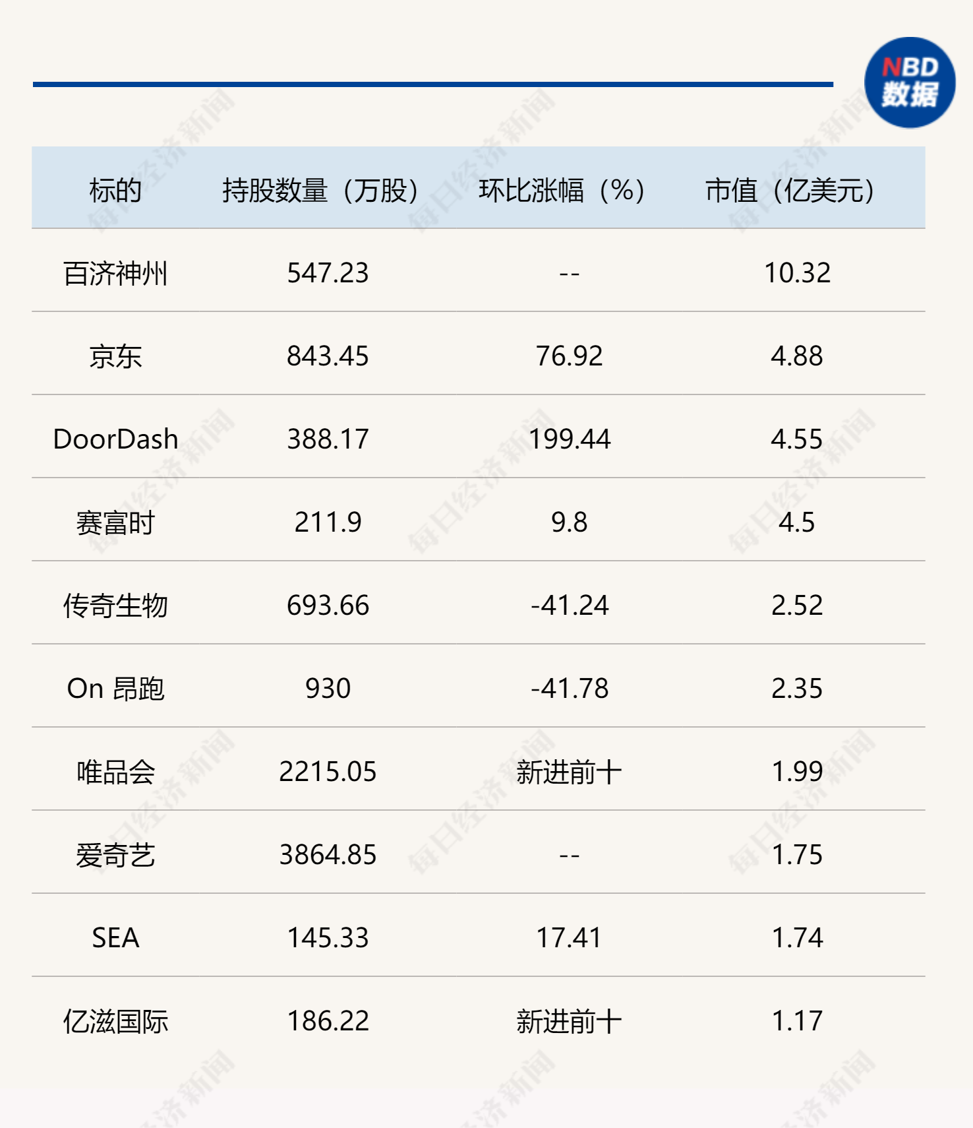The image size is (973, 1128).
Task: Click the 京东 row label
Action: point(115,356)
